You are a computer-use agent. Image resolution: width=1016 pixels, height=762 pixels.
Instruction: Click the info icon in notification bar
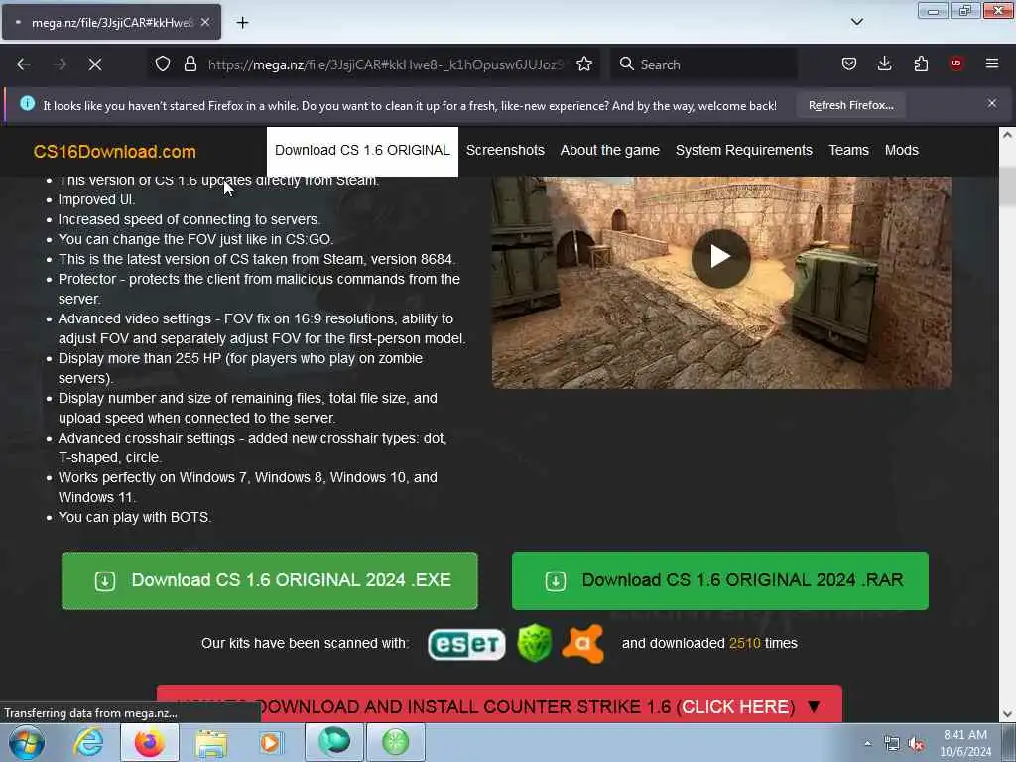pos(27,103)
